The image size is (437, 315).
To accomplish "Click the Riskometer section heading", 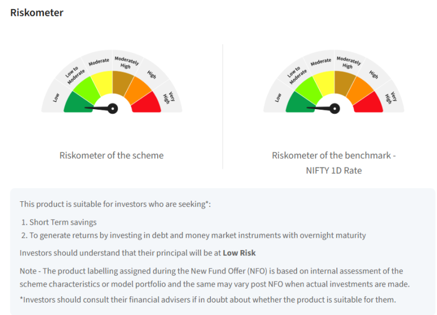I will (37, 13).
